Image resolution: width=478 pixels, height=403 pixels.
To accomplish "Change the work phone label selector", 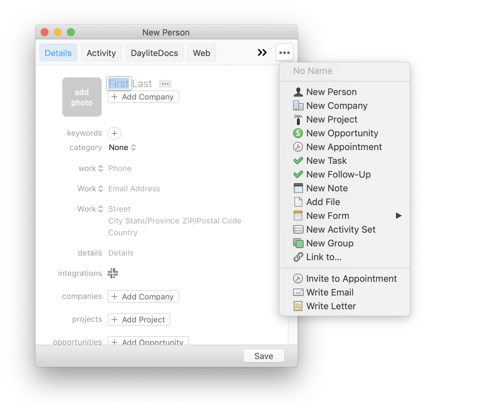I will [x=91, y=168].
